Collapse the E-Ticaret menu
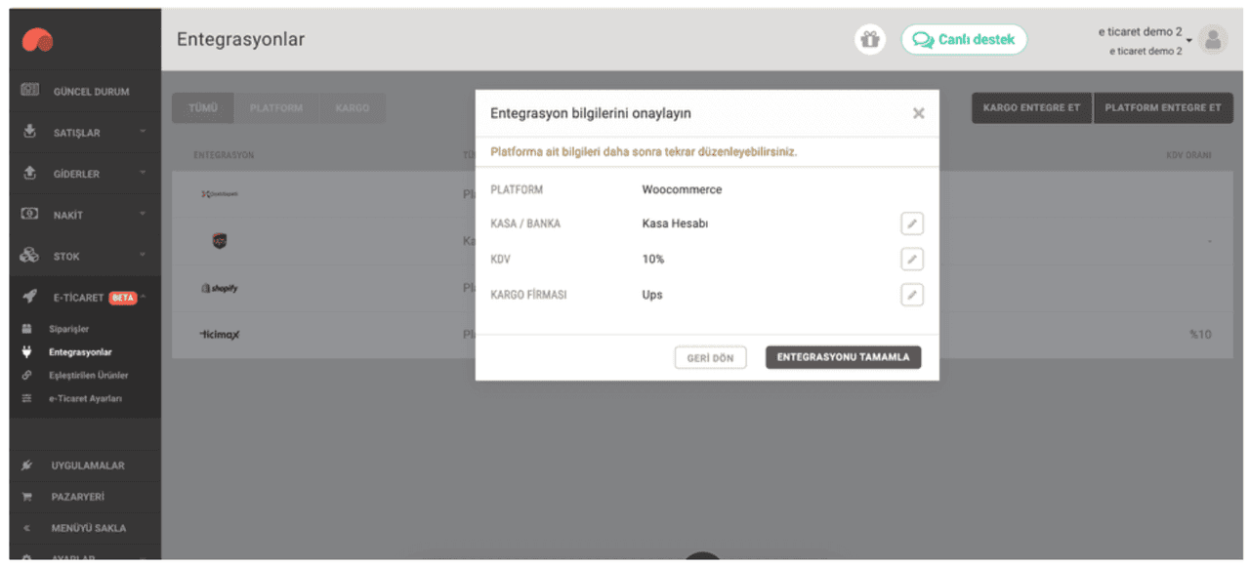The height and width of the screenshot is (567, 1250). click(x=85, y=298)
